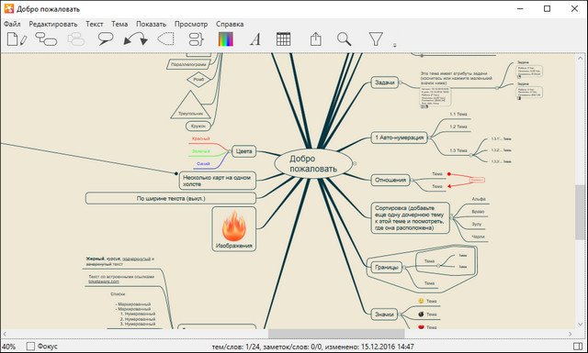Collapse the 'Цвета' branch toggle circle

(230, 151)
